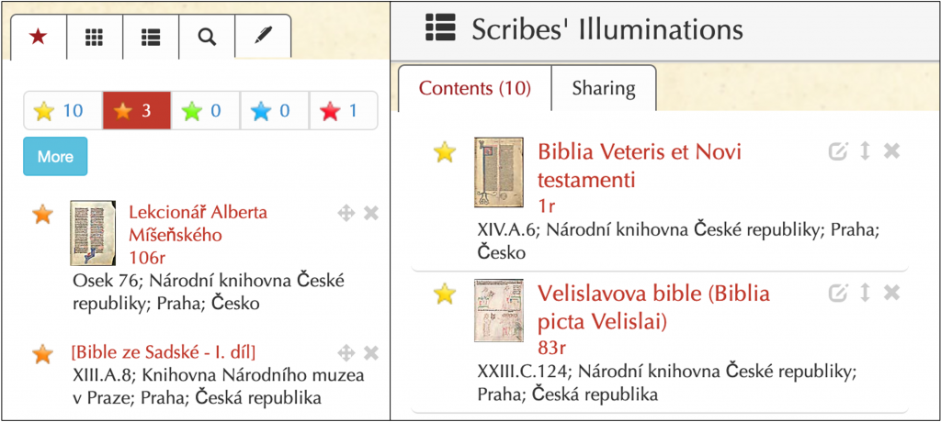Image resolution: width=941 pixels, height=422 pixels.
Task: Filter by red star favorites
Action: click(342, 111)
